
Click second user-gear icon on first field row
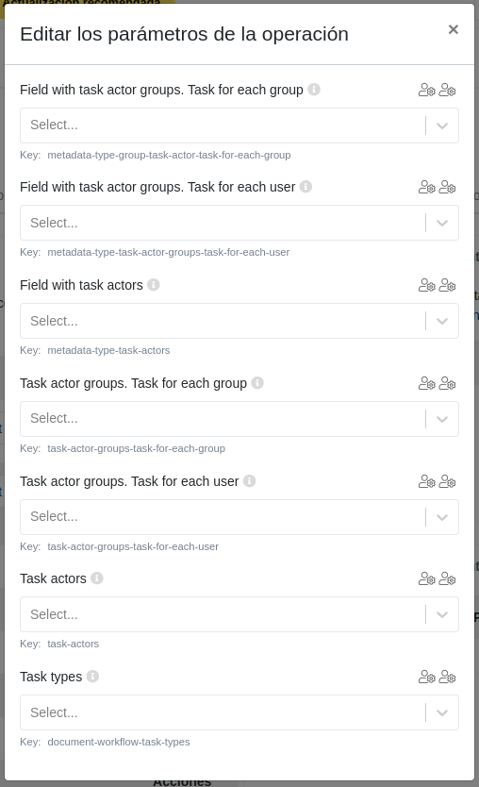[x=447, y=91]
